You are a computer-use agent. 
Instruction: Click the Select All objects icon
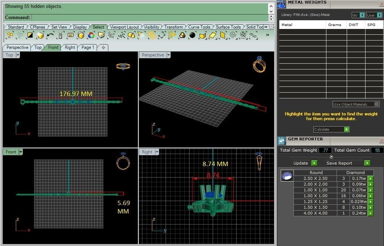point(10,35)
